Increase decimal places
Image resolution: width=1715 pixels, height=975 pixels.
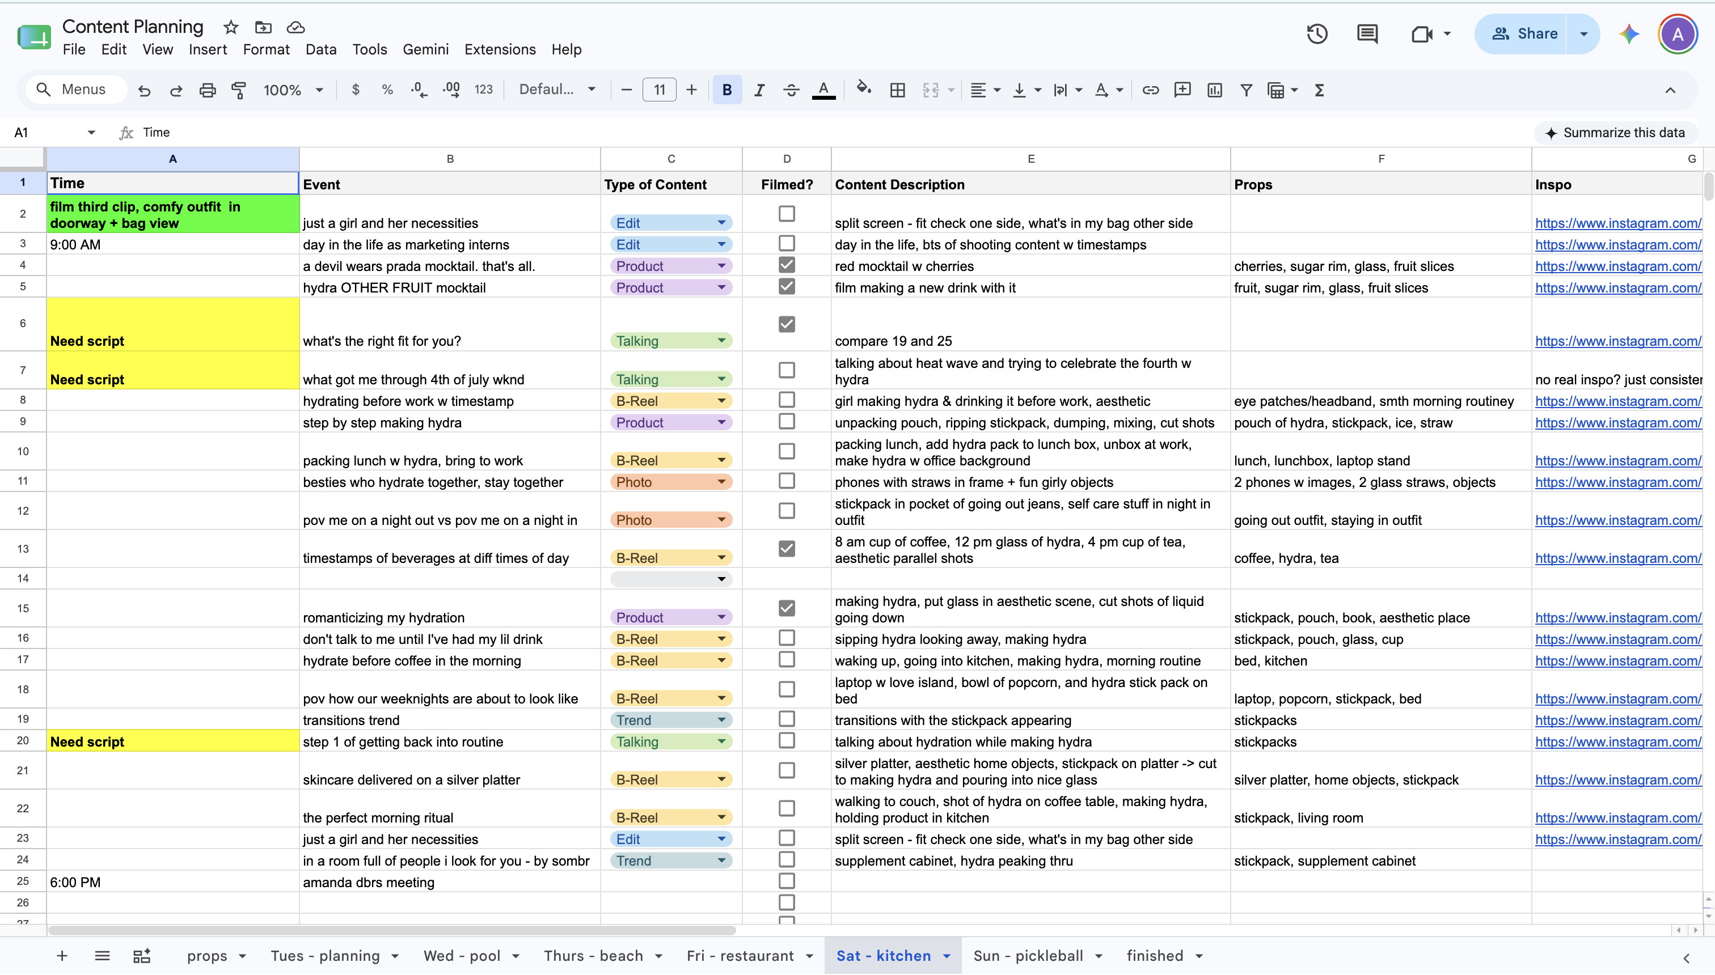(x=451, y=90)
